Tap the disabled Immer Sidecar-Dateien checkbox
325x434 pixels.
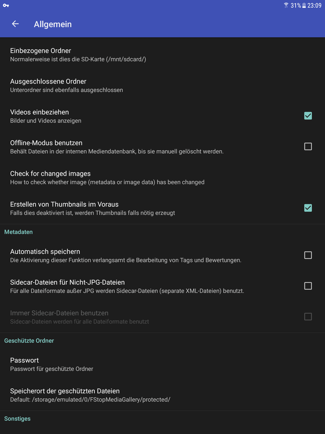pos(308,317)
